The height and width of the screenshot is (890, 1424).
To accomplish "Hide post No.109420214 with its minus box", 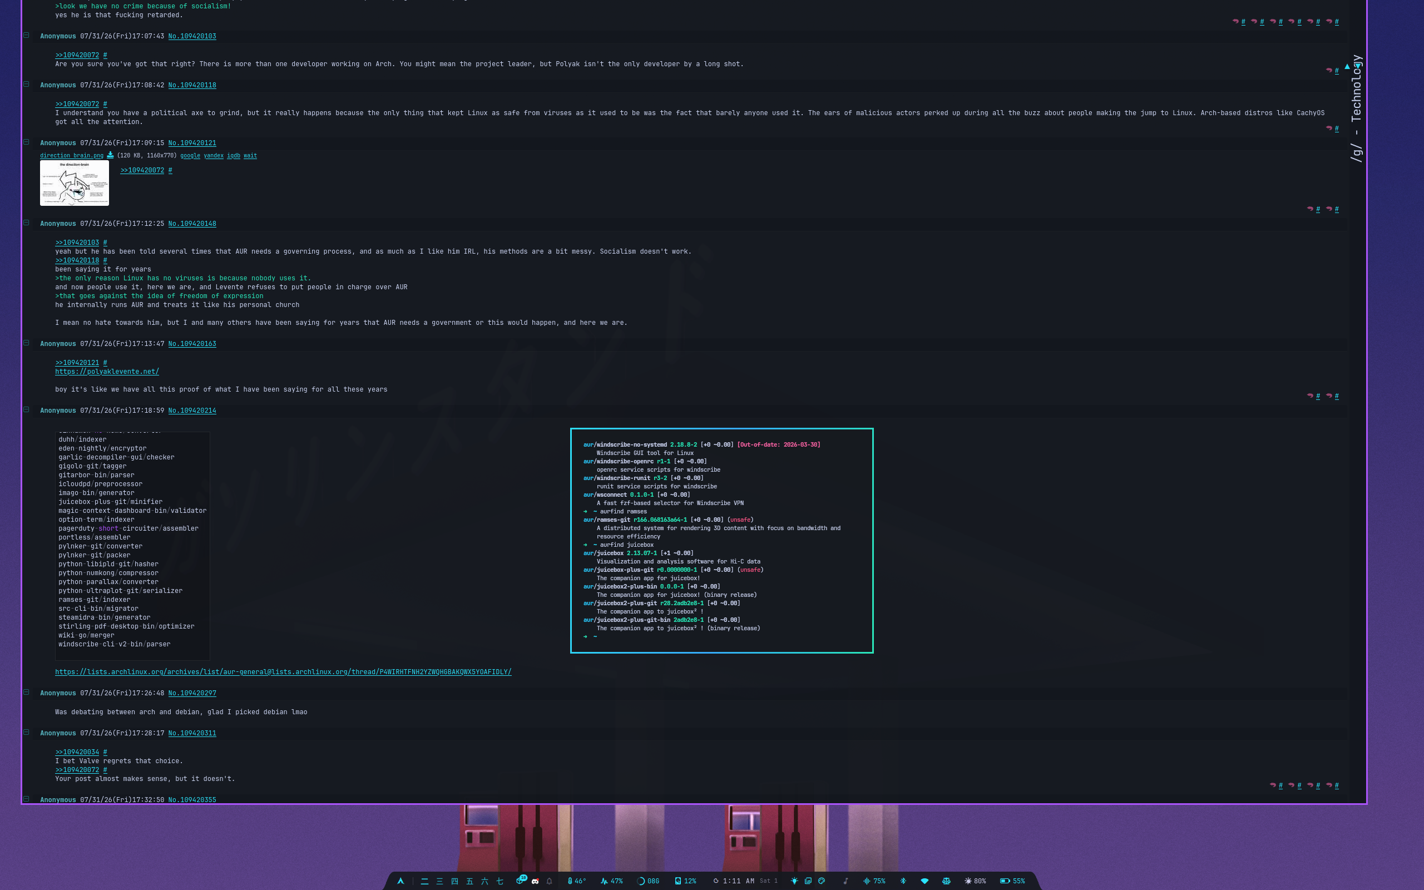I will pyautogui.click(x=27, y=410).
